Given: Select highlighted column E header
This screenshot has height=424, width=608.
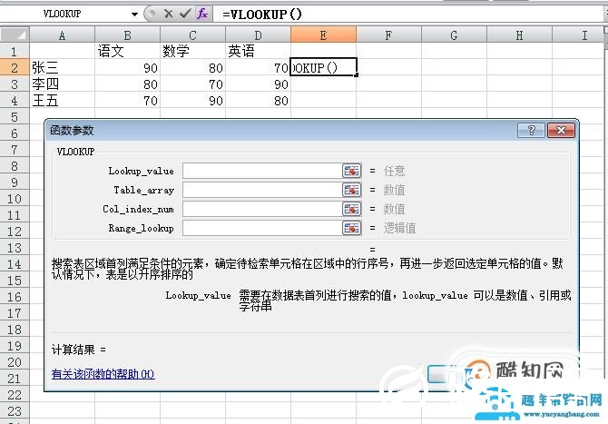Looking at the screenshot, I should click(x=323, y=35).
